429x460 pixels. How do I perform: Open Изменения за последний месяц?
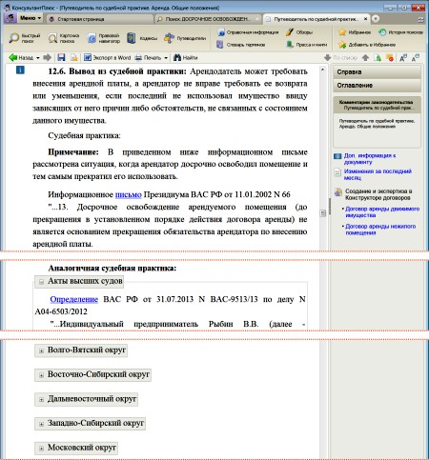tap(378, 174)
